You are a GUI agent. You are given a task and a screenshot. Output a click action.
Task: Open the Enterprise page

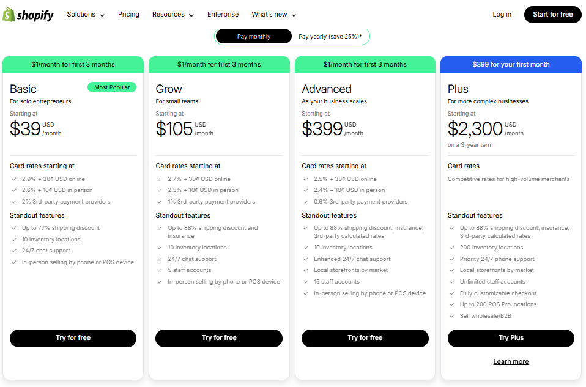click(x=223, y=14)
